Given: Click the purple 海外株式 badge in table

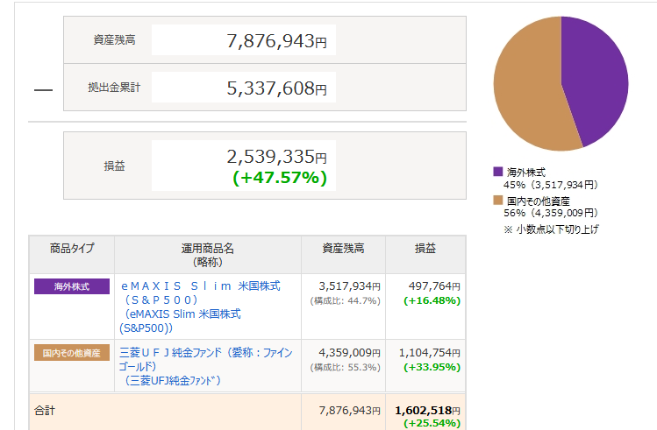Looking at the screenshot, I should [72, 286].
